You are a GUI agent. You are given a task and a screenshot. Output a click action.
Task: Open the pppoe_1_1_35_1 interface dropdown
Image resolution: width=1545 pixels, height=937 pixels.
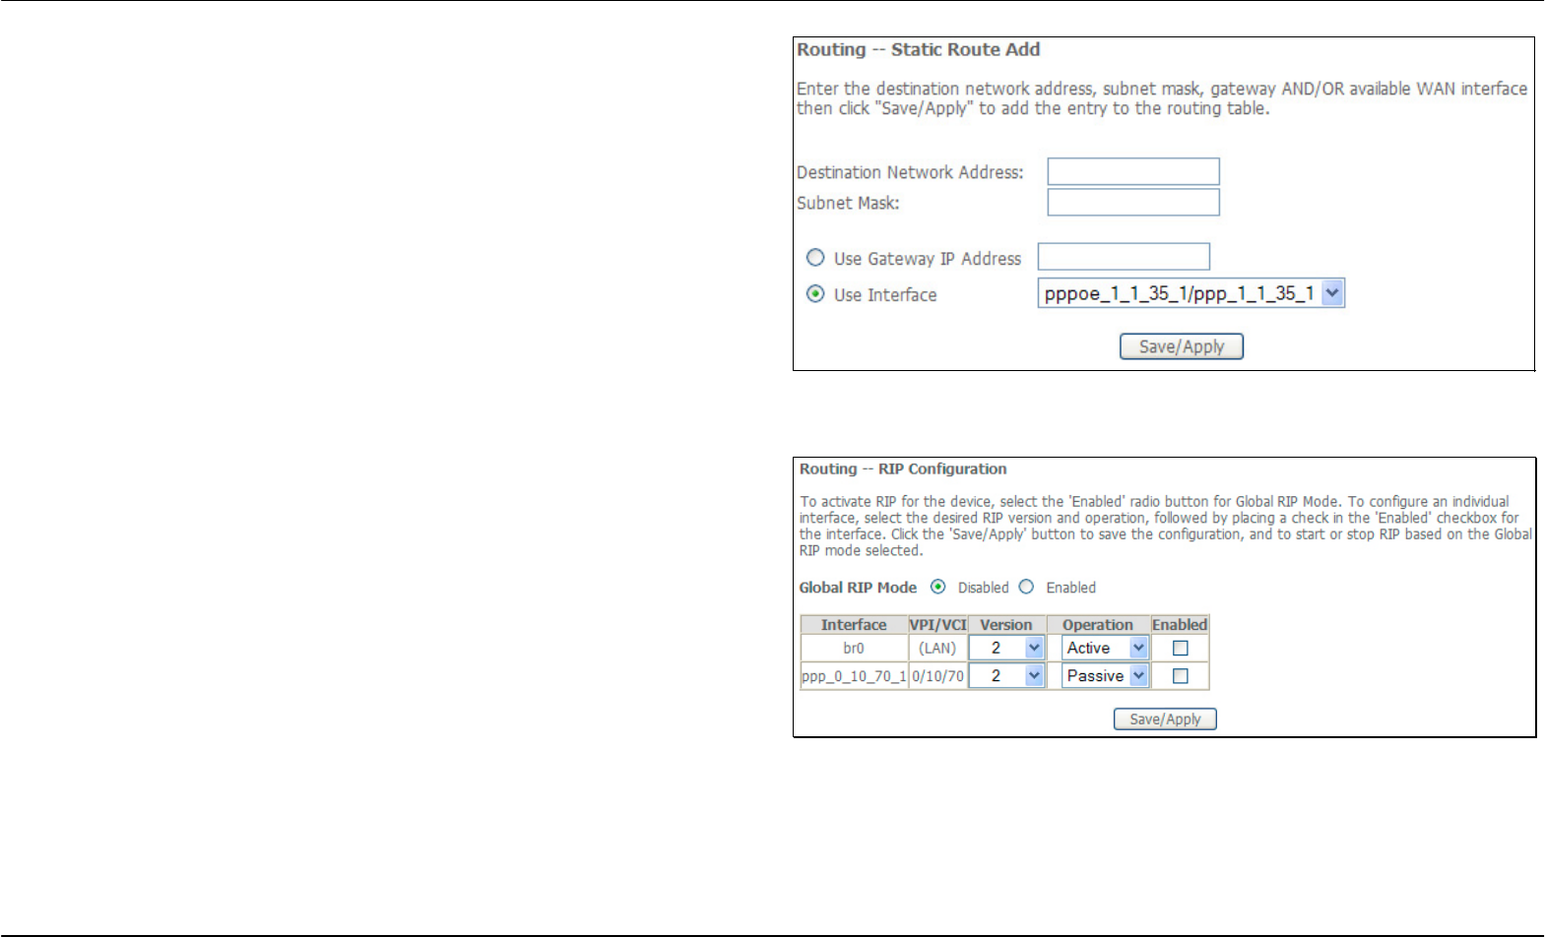[1191, 293]
